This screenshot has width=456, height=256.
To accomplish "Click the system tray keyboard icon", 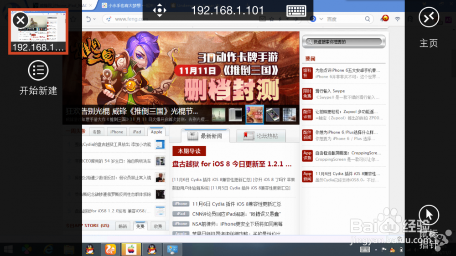I will [365, 250].
